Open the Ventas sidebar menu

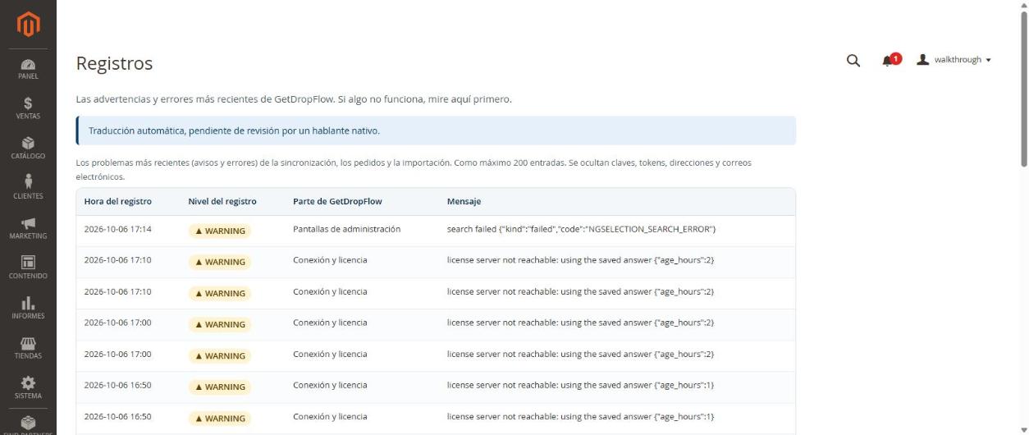[x=28, y=109]
